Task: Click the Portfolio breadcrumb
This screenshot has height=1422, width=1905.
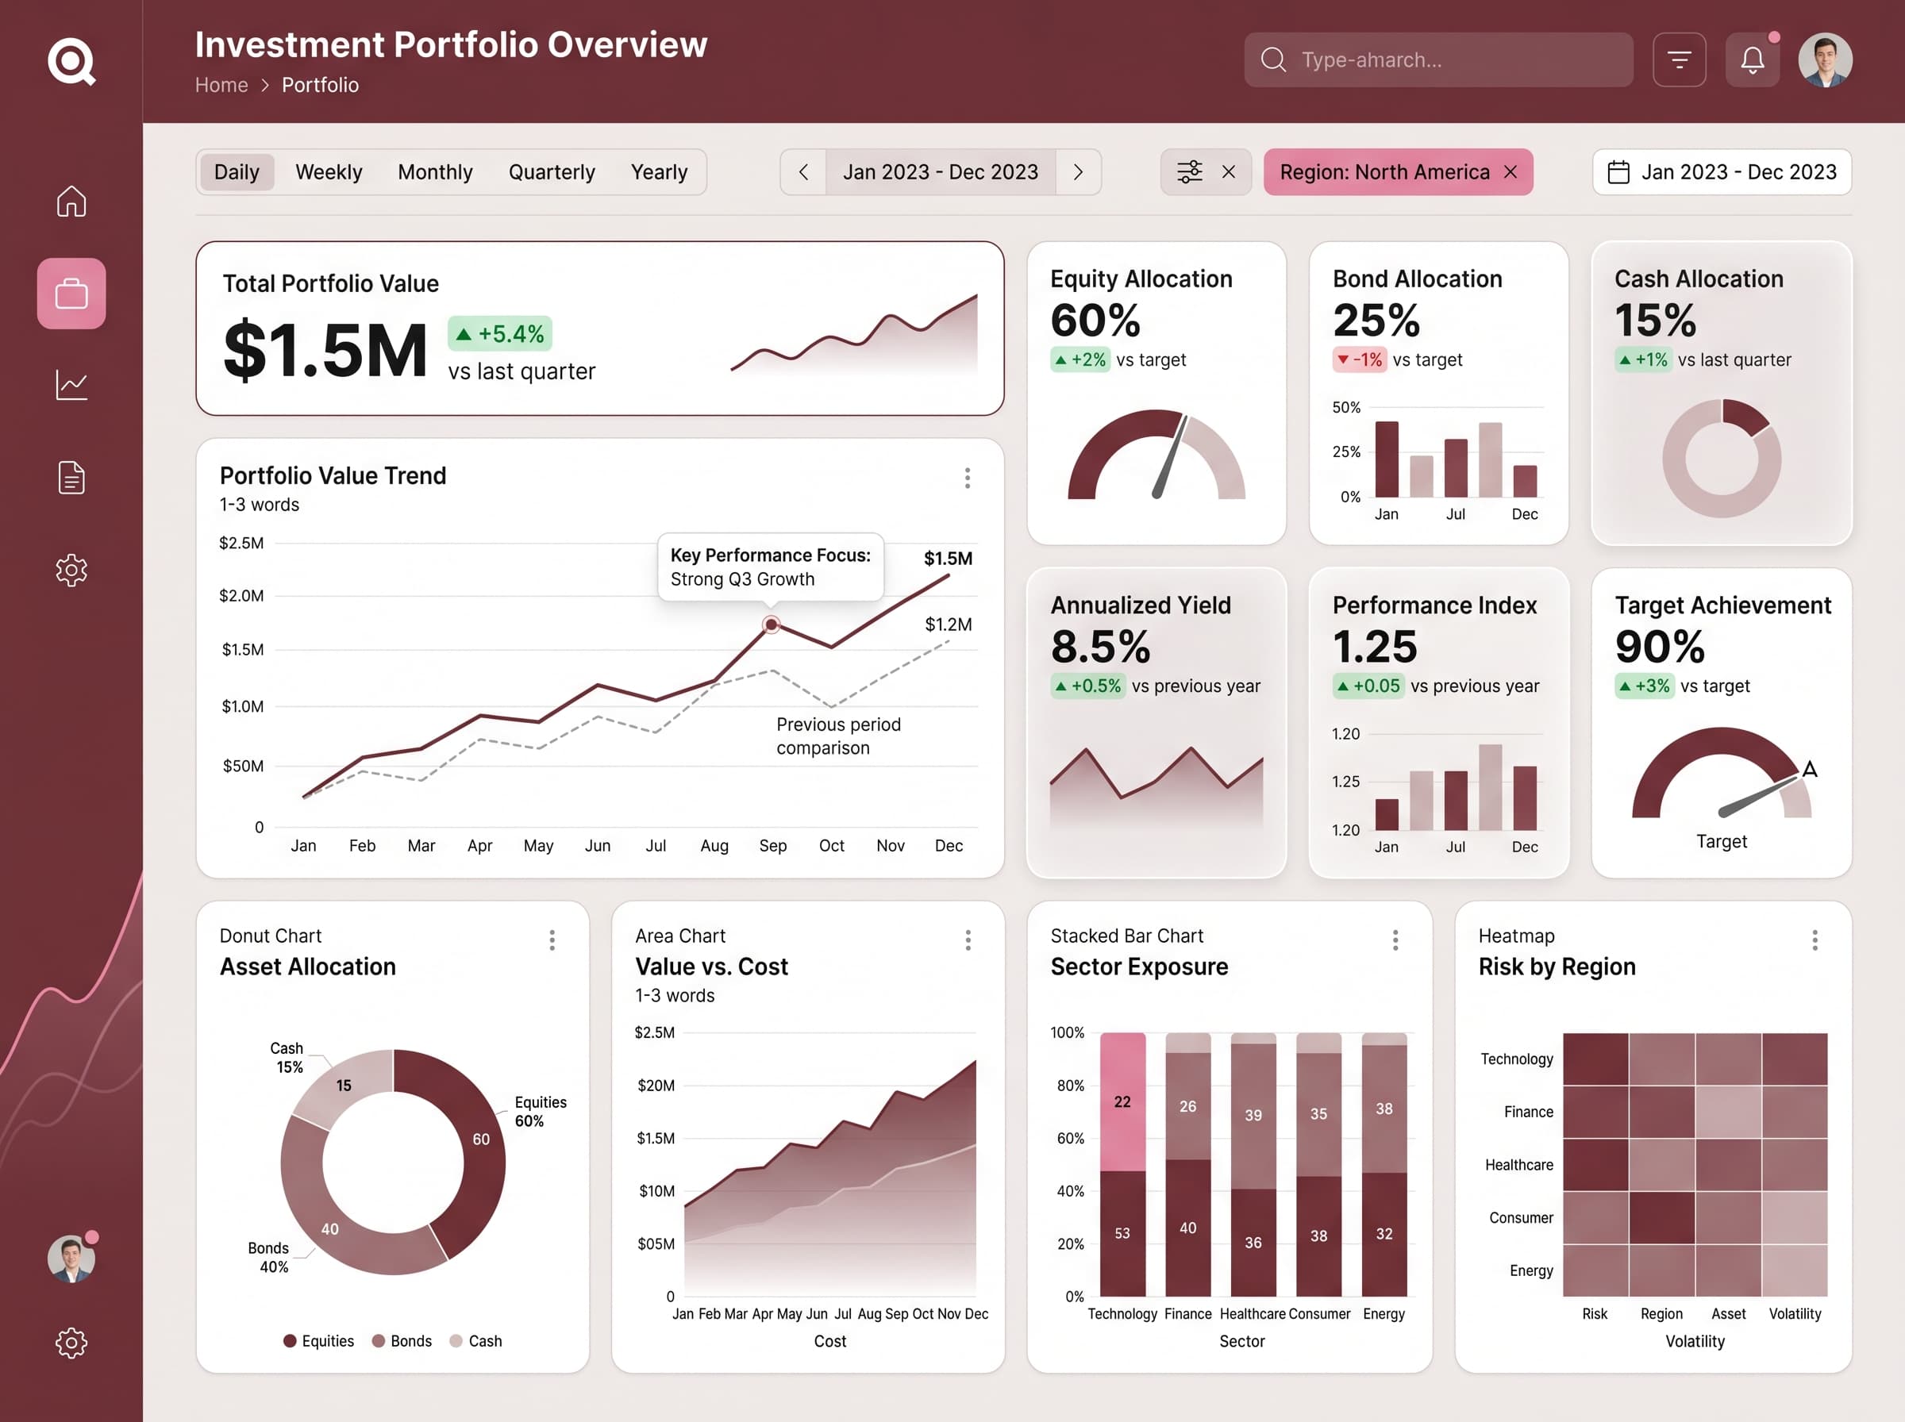Action: coord(320,85)
